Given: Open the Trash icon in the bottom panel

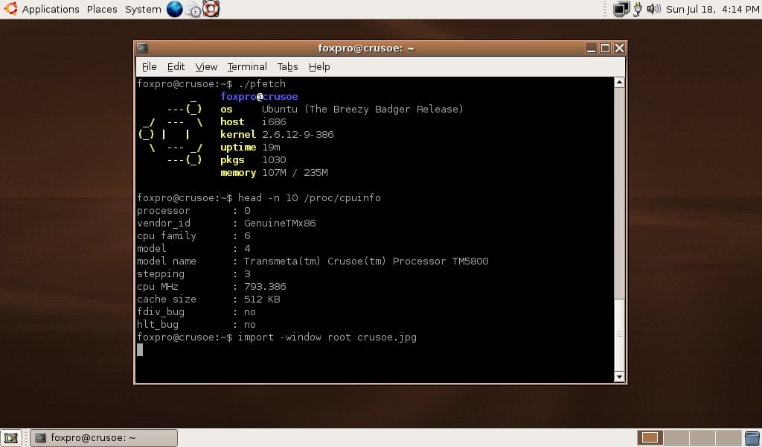Looking at the screenshot, I should pos(752,437).
